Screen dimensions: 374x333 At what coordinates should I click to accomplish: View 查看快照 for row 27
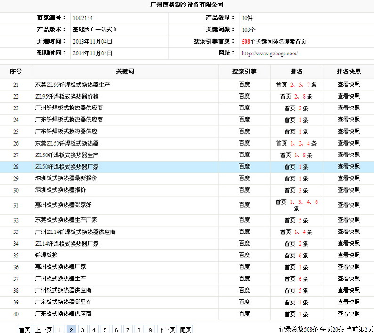(x=349, y=155)
